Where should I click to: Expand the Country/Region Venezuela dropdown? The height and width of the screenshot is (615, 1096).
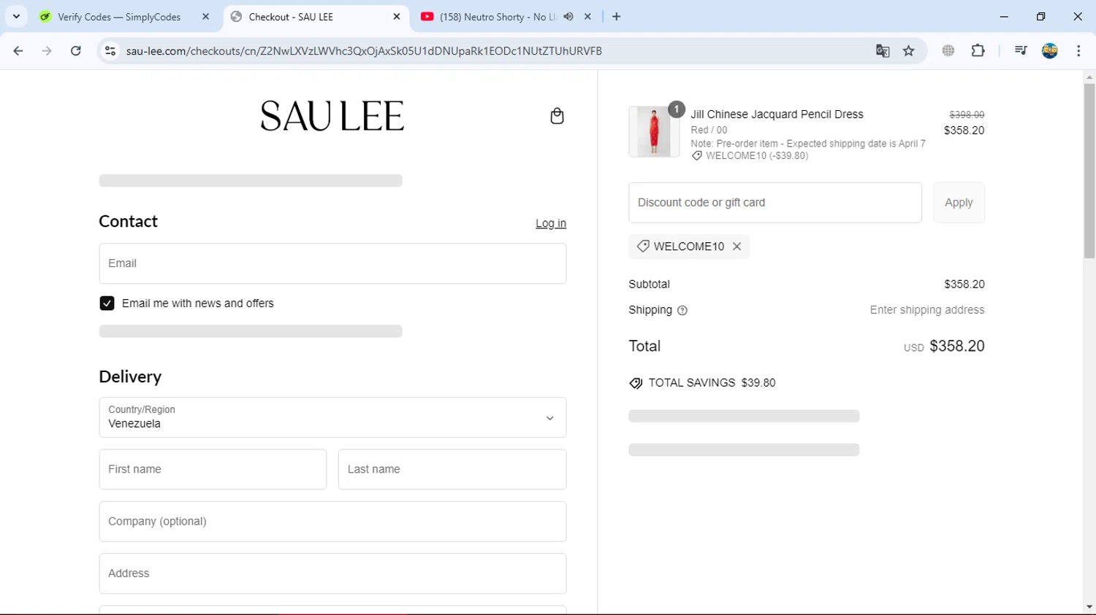[x=332, y=417]
